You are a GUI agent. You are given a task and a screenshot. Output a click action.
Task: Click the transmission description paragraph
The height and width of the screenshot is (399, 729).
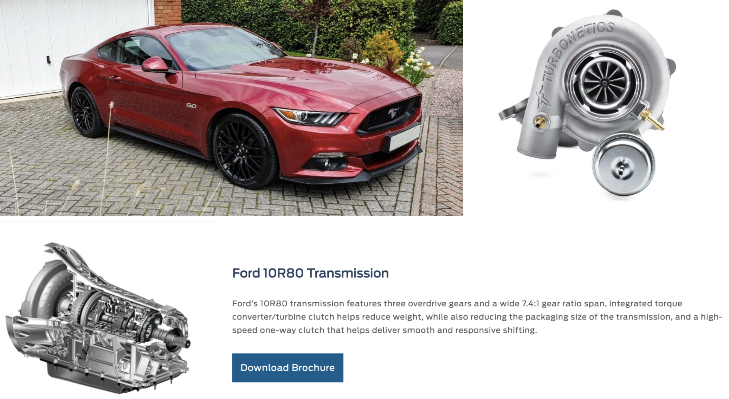tap(477, 317)
